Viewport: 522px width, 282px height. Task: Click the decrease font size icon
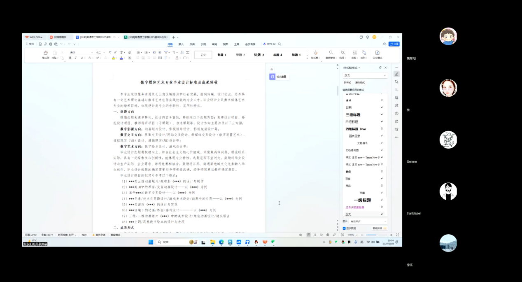tap(115, 53)
